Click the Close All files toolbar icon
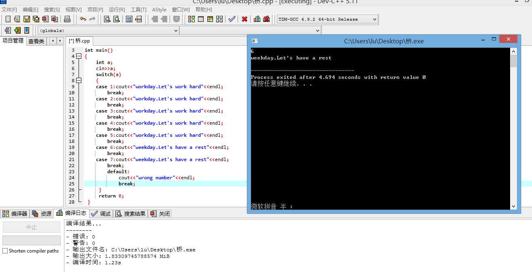The height and width of the screenshot is (272, 532). [x=55, y=19]
